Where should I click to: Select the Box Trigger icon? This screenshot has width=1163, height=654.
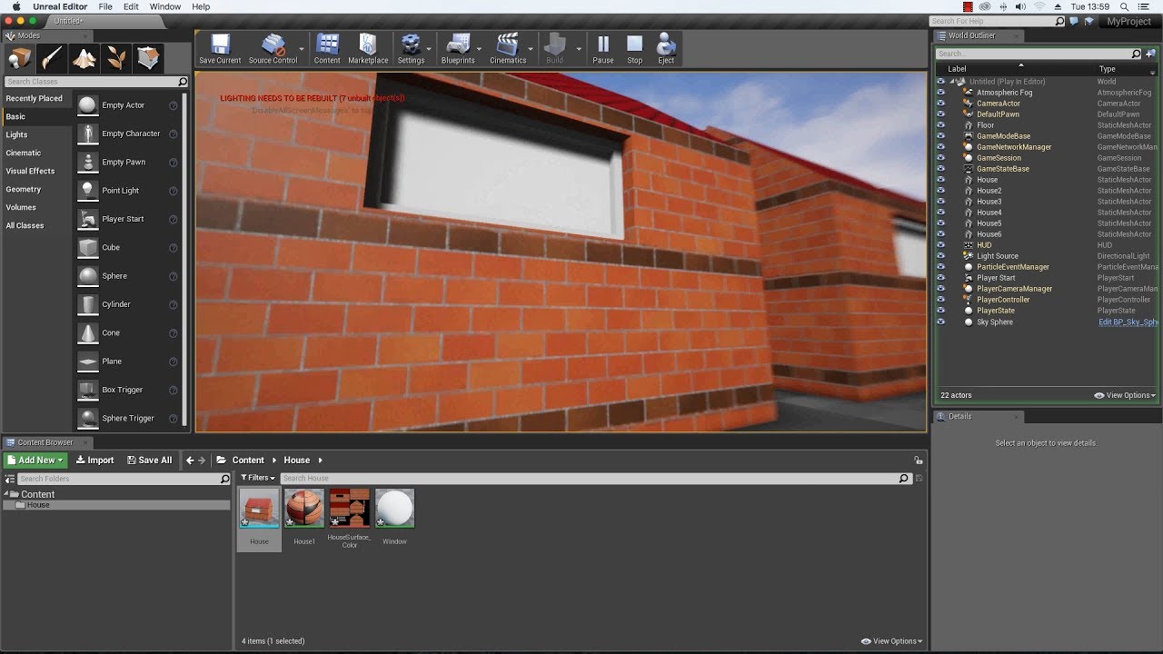point(87,390)
